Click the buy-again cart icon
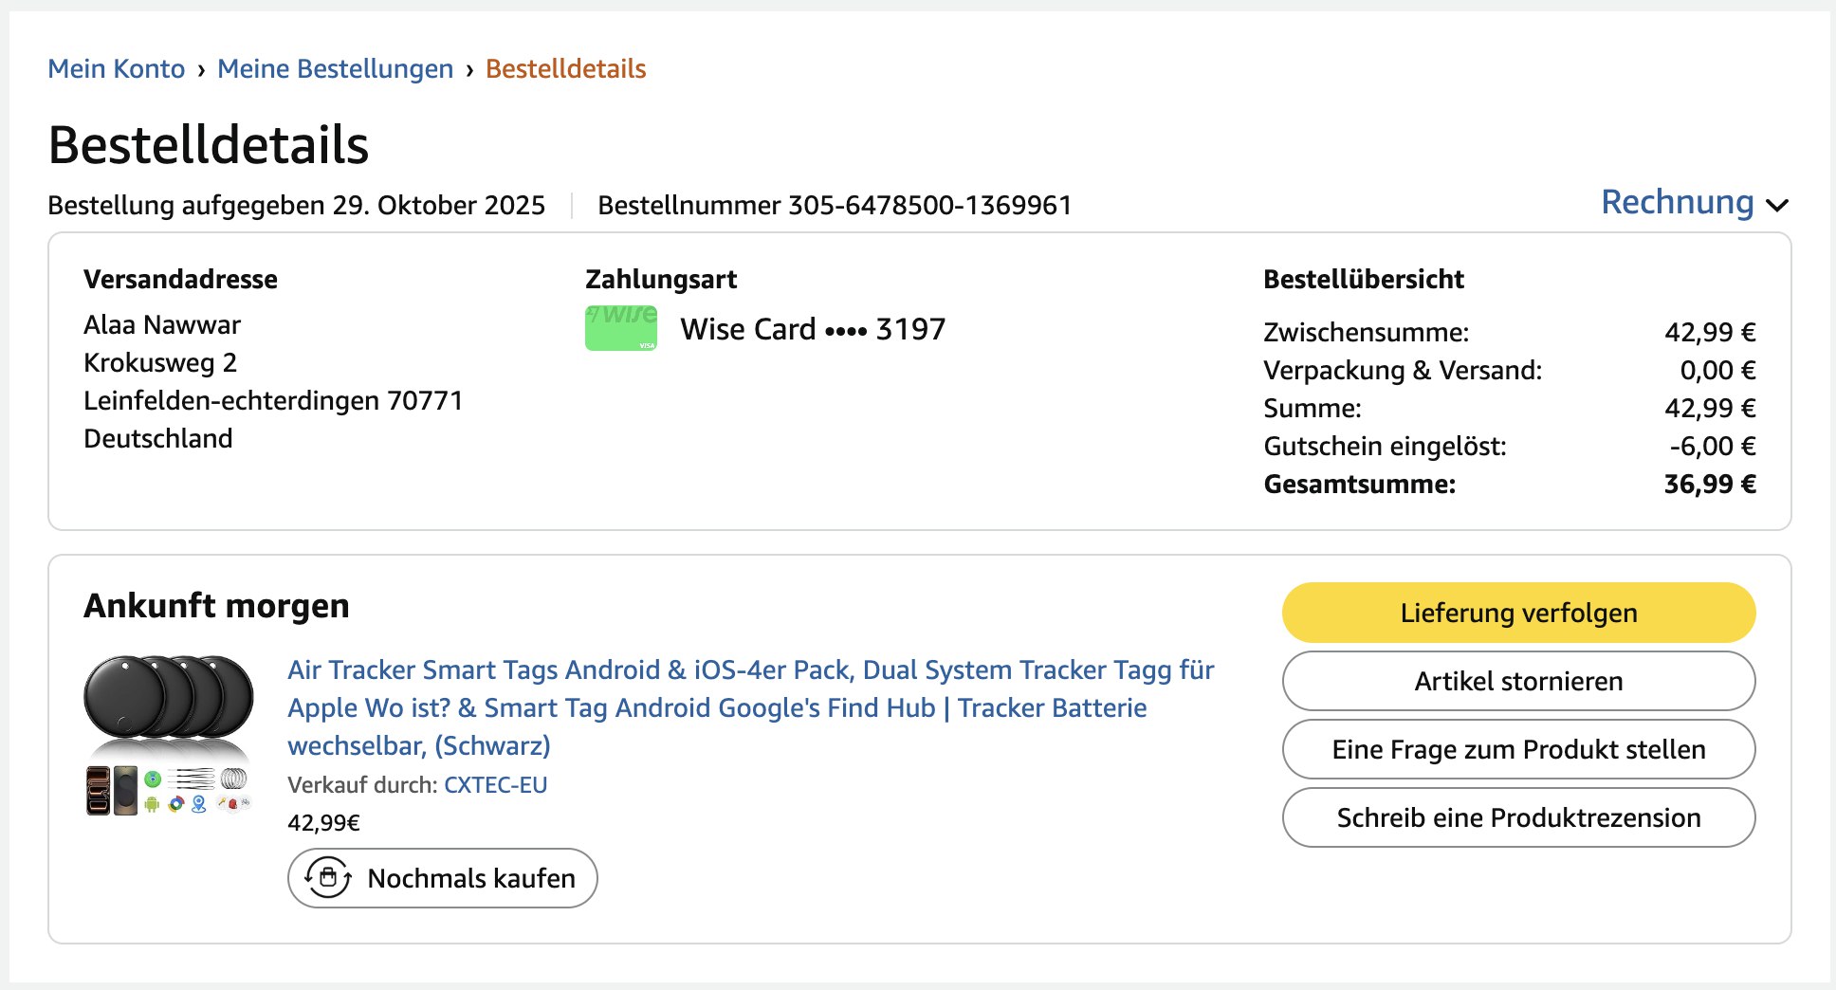Viewport: 1836px width, 990px height. pyautogui.click(x=328, y=878)
